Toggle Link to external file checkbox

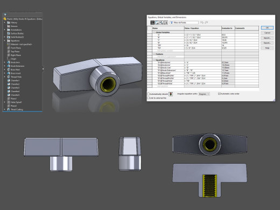click(149, 98)
